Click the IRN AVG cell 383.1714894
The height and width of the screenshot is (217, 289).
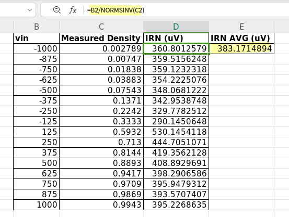(241, 48)
